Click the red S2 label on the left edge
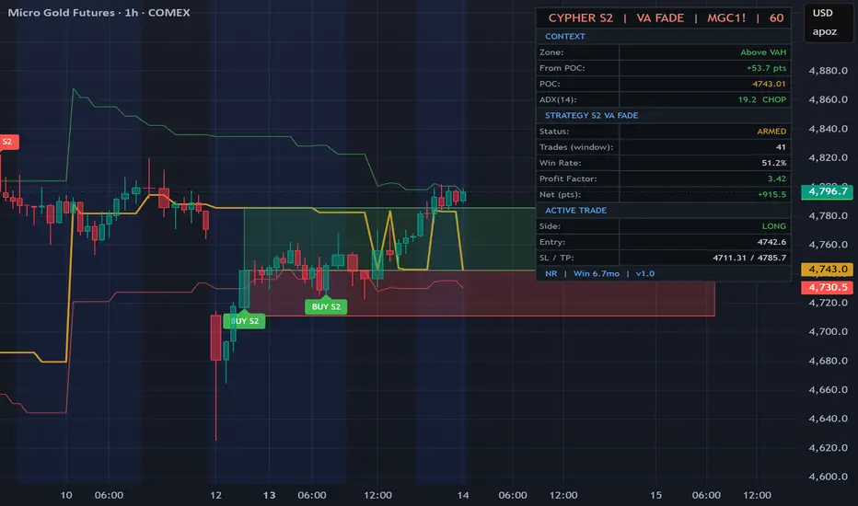 tap(7, 142)
